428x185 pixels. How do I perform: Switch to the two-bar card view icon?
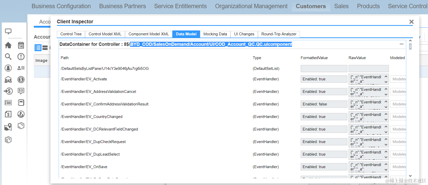click(x=45, y=48)
